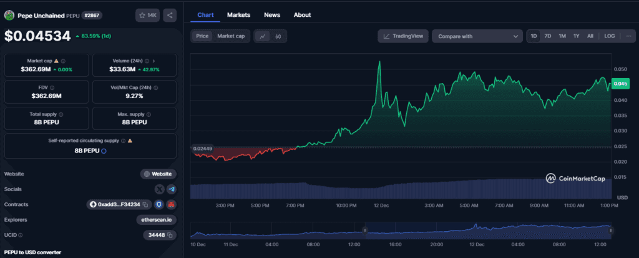Open the Markets tab

pyautogui.click(x=239, y=15)
